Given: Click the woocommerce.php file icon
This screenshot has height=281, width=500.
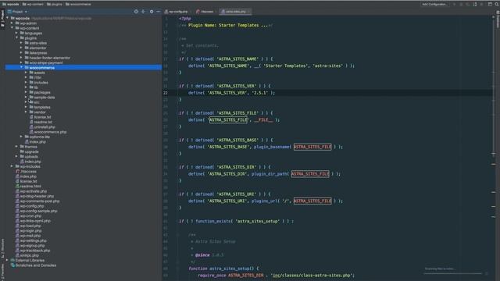Looking at the screenshot, I should point(31,132).
